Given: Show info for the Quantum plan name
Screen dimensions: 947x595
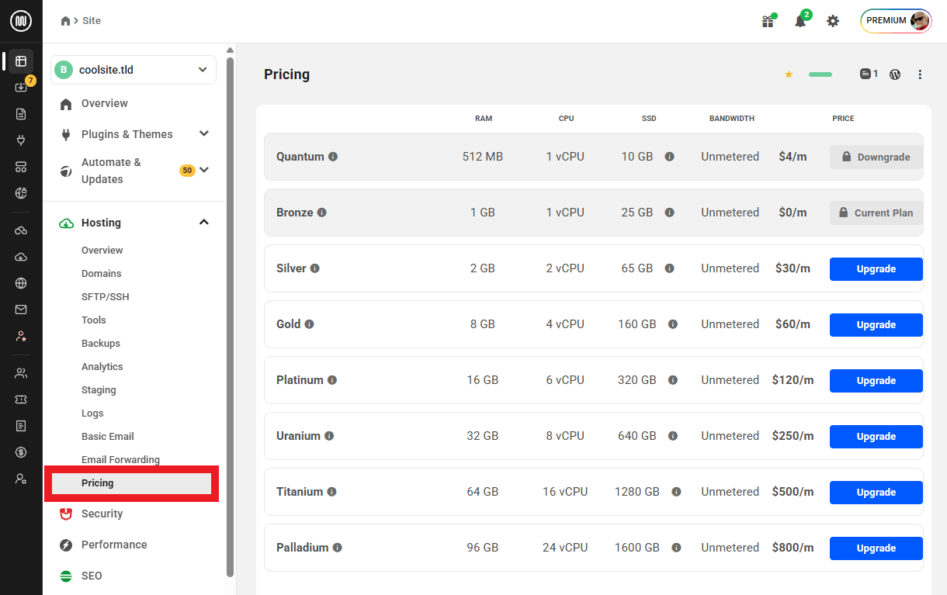Looking at the screenshot, I should pyautogui.click(x=333, y=157).
